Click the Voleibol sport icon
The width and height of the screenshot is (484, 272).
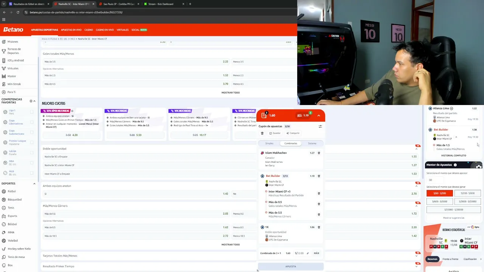click(x=3, y=241)
